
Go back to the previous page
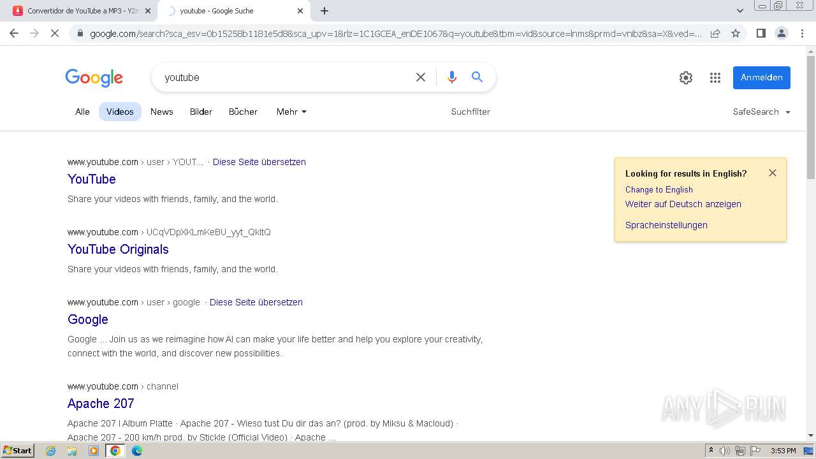14,33
